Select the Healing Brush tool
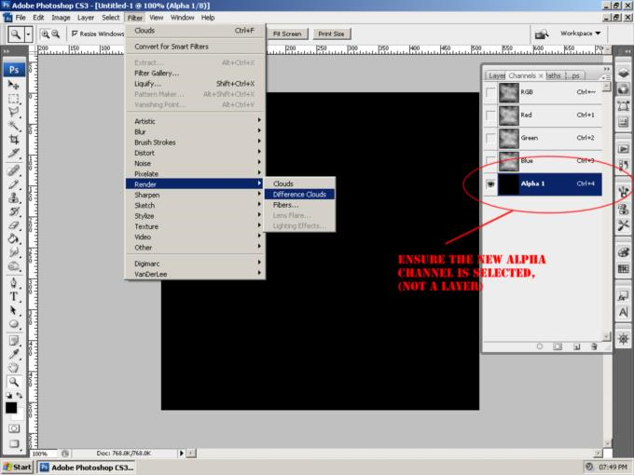This screenshot has width=634, height=475. click(14, 170)
